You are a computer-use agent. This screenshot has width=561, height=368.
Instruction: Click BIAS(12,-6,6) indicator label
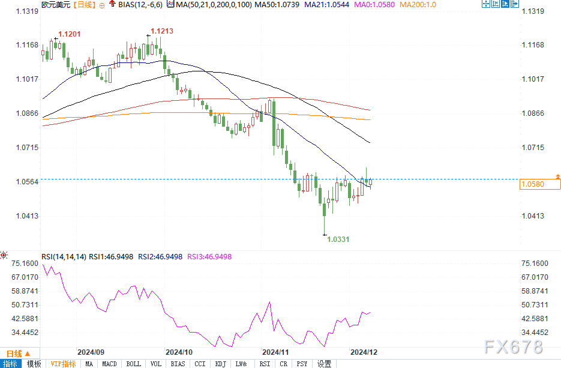(140, 5)
